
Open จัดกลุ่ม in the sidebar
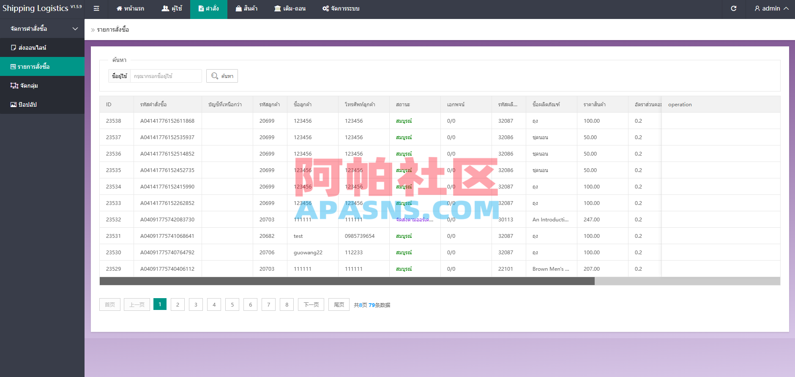point(42,86)
